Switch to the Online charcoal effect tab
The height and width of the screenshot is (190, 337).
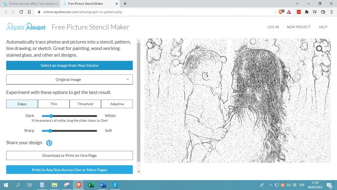pos(30,4)
